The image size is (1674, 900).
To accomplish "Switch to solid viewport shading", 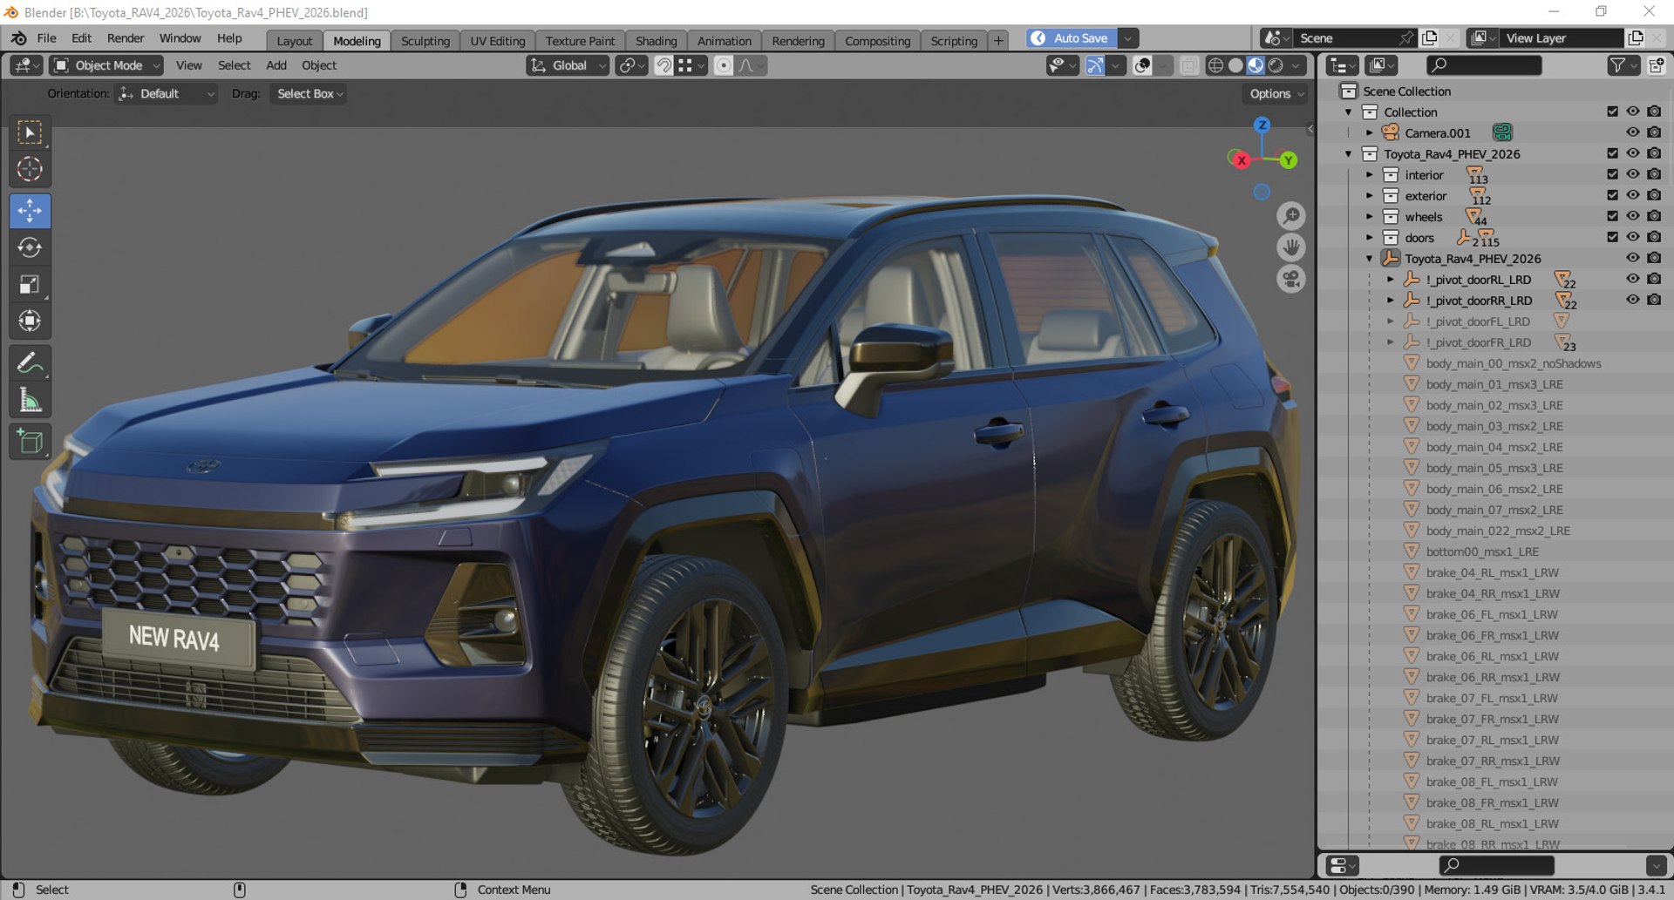I will tap(1235, 65).
